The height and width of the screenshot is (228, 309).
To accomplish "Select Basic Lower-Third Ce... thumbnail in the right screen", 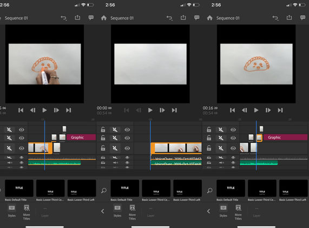I will pyautogui.click(x=262, y=188).
